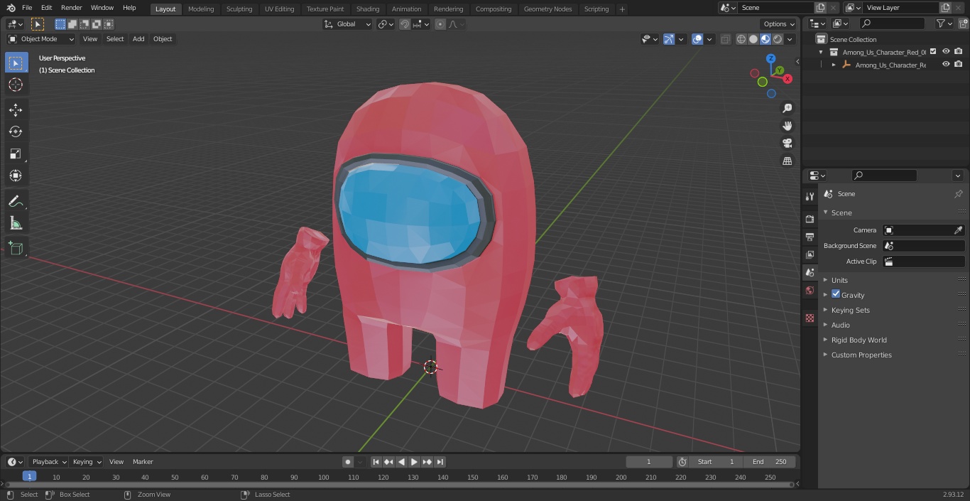Uncheck exclude checkbox for Among_Us collection
This screenshot has width=970, height=501.
933,52
